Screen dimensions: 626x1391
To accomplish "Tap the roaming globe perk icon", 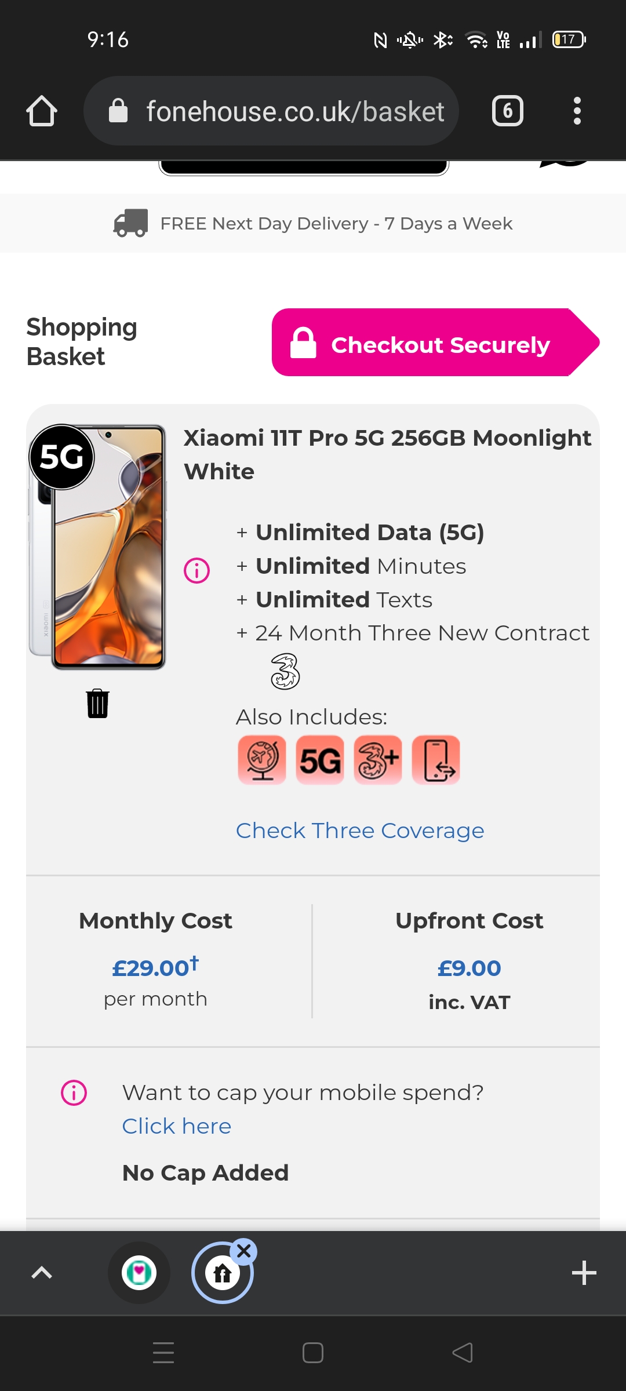I will 262,760.
